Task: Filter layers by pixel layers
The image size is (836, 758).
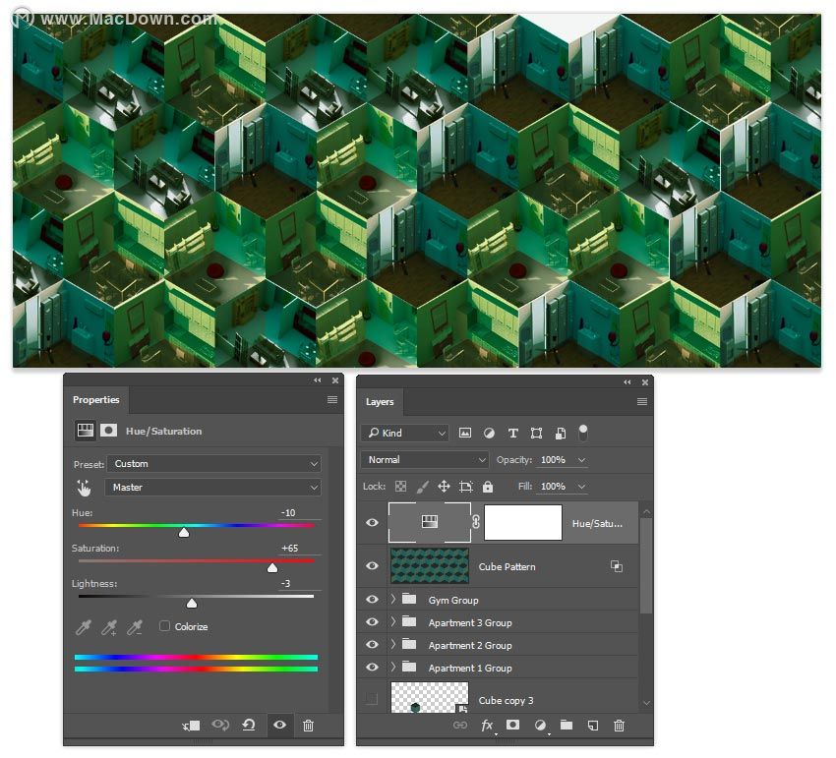Action: pyautogui.click(x=465, y=433)
